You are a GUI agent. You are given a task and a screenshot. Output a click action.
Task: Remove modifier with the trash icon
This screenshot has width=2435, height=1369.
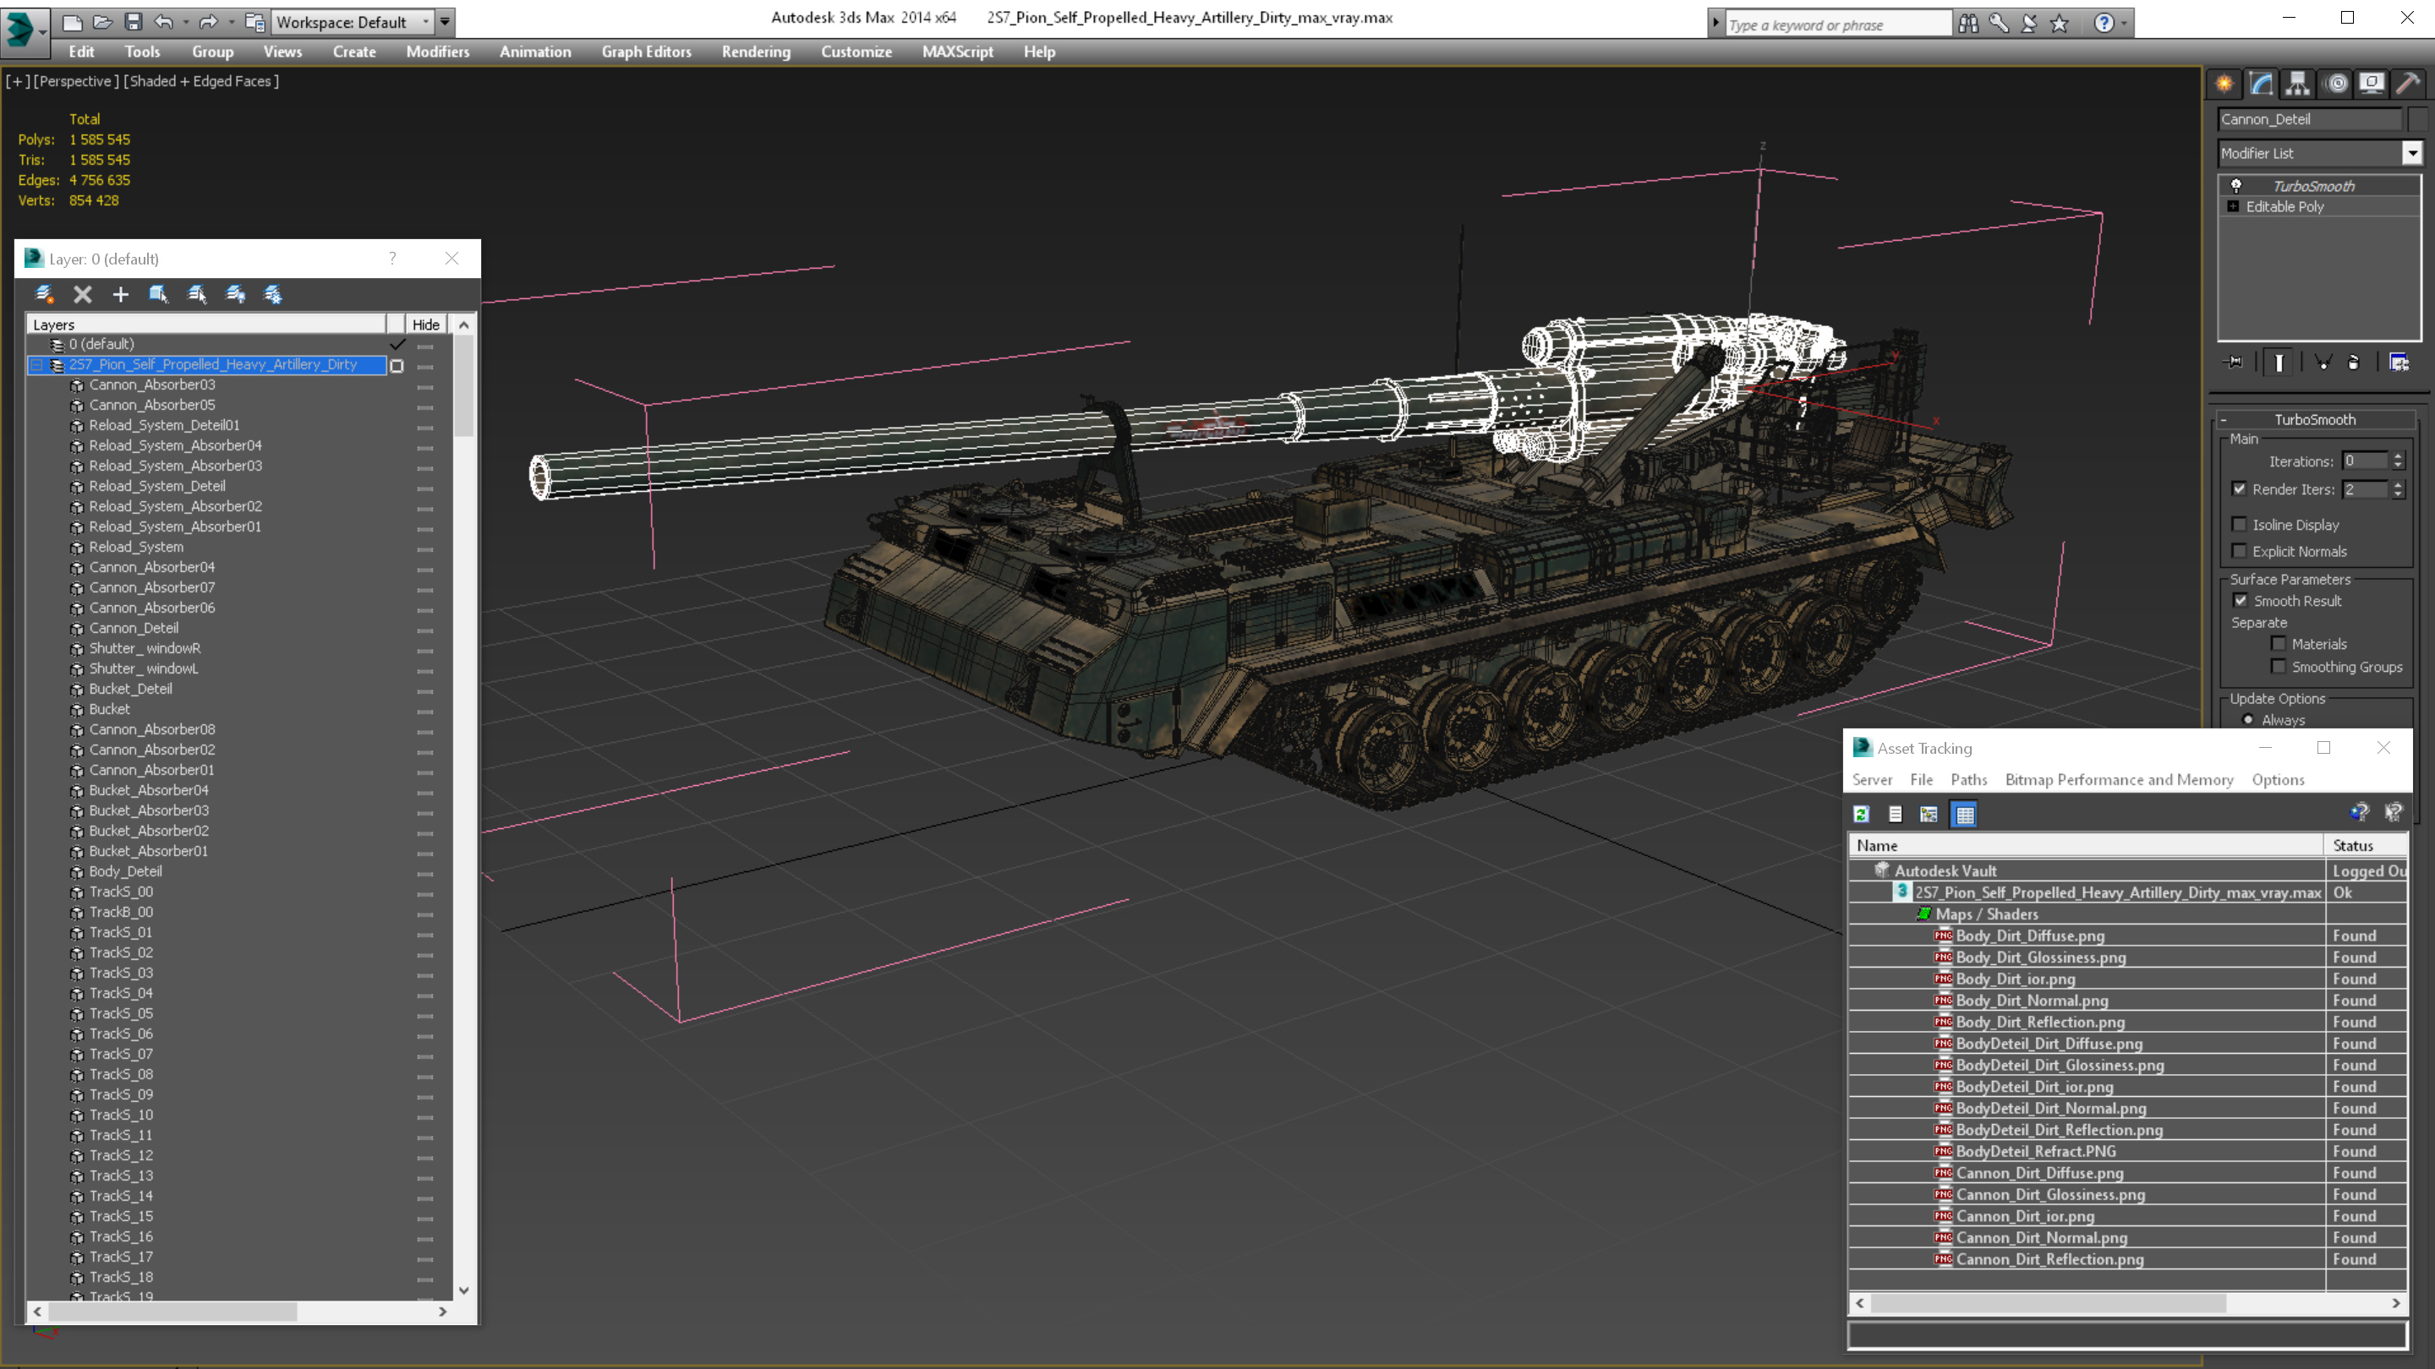[x=2354, y=363]
